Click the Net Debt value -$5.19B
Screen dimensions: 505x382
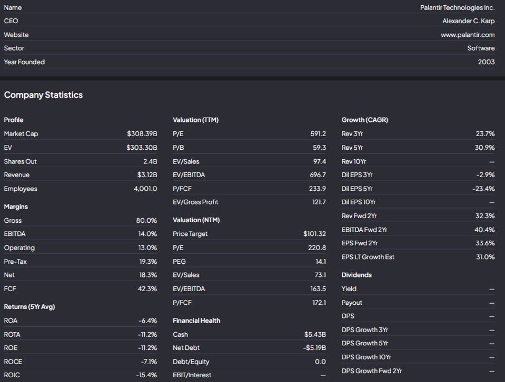click(314, 348)
